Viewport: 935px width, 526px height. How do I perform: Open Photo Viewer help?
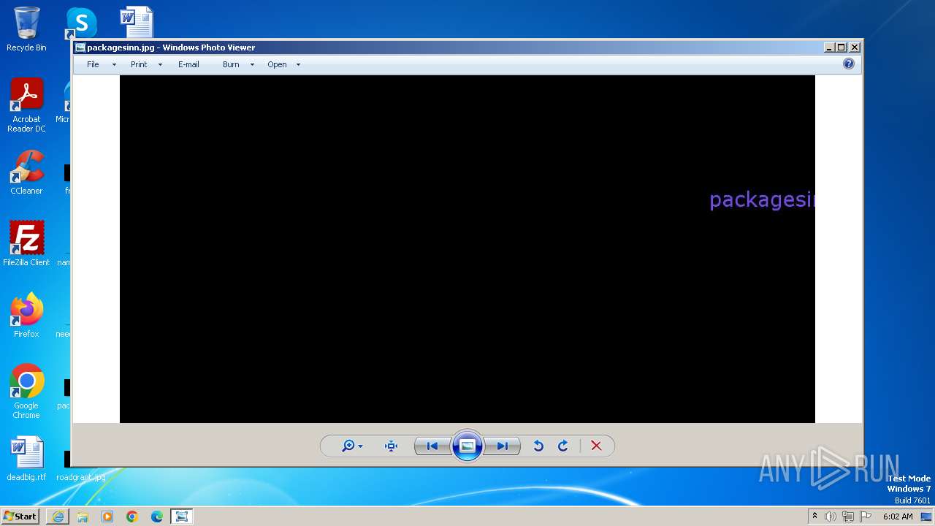click(849, 64)
